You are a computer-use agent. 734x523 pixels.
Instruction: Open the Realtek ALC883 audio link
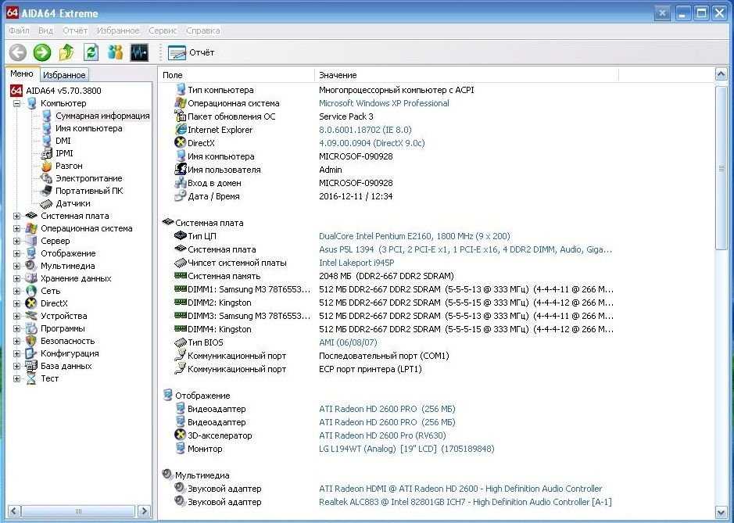point(465,502)
